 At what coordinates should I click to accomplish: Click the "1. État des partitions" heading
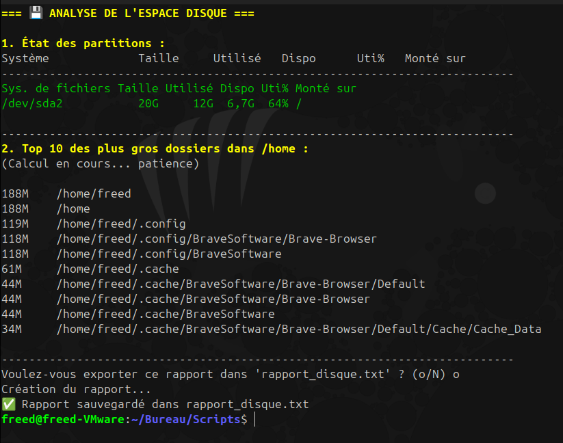point(83,43)
